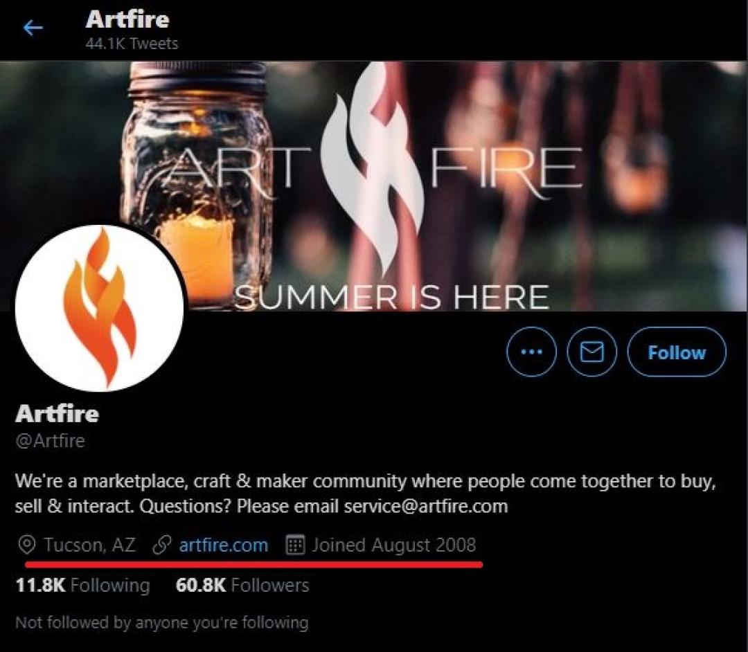The image size is (748, 652).
Task: Click the back arrow icon
Action: point(33,28)
